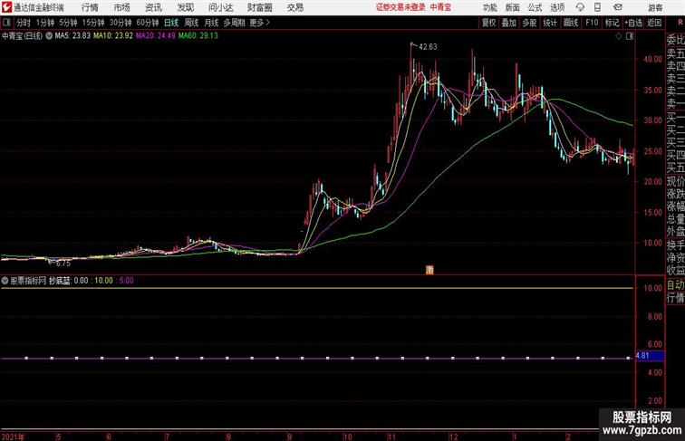
Task: Click the 功能 menu item
Action: pos(489,7)
